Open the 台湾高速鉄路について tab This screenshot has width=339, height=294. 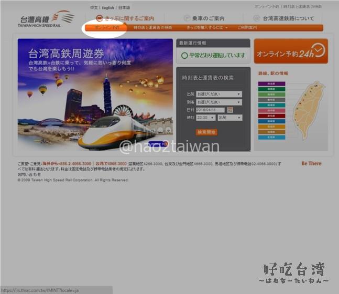point(288,18)
